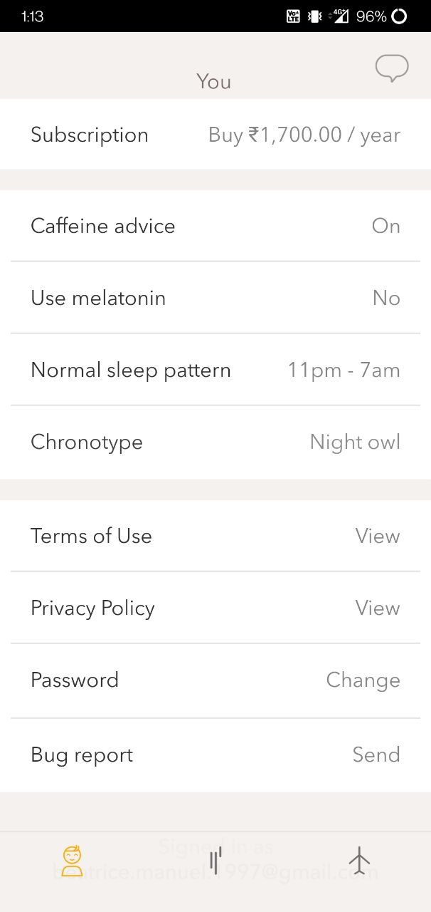The width and height of the screenshot is (431, 912).
Task: Open the chat speech bubble icon
Action: tap(391, 68)
